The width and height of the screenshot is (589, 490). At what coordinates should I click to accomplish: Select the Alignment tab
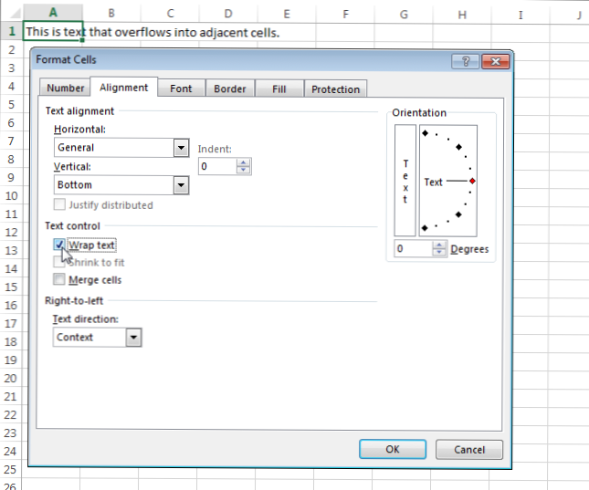[x=123, y=88]
